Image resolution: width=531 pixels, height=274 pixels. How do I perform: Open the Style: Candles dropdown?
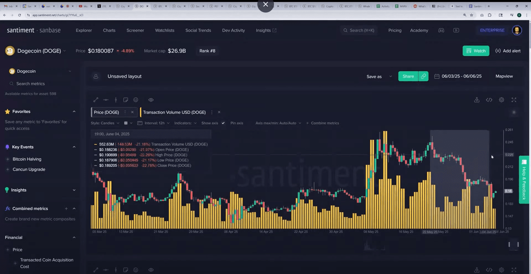[x=105, y=123]
